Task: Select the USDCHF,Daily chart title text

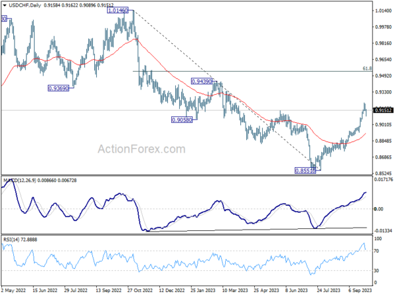Action: tap(25, 5)
